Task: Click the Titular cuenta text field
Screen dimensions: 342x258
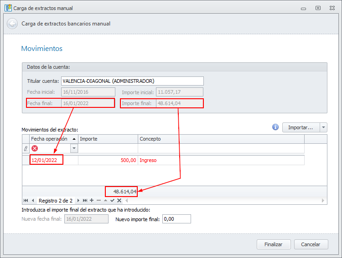Action: point(132,81)
